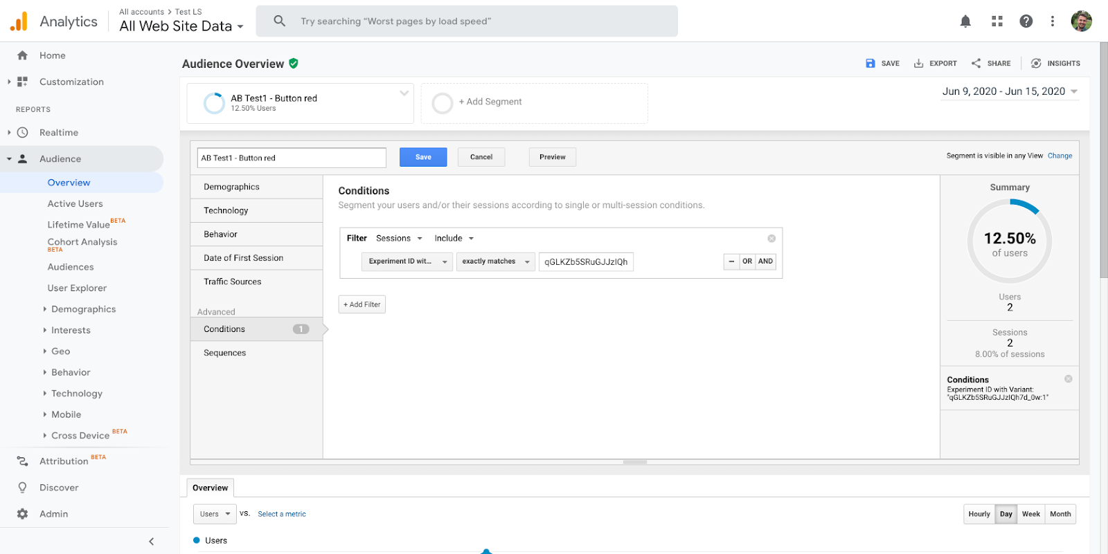Screen dimensions: 1108x554
Task: Click the Attribution path icon
Action: (23, 461)
